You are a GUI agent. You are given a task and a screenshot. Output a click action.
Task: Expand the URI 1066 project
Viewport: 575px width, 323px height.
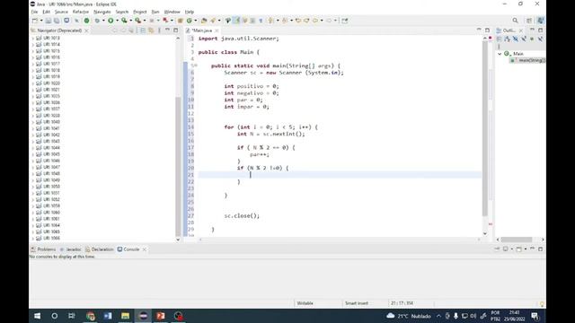[x=33, y=239]
